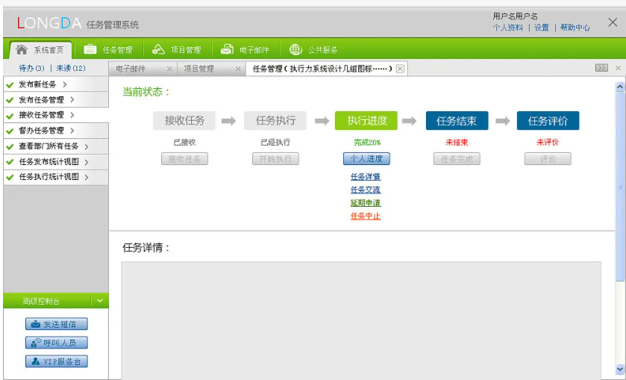Click the 执行进度 green stage block

366,121
